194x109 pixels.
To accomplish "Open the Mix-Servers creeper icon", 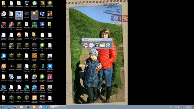I will (x=42, y=67).
